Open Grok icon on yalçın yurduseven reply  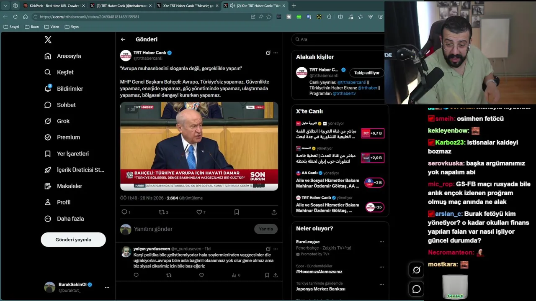click(x=268, y=249)
